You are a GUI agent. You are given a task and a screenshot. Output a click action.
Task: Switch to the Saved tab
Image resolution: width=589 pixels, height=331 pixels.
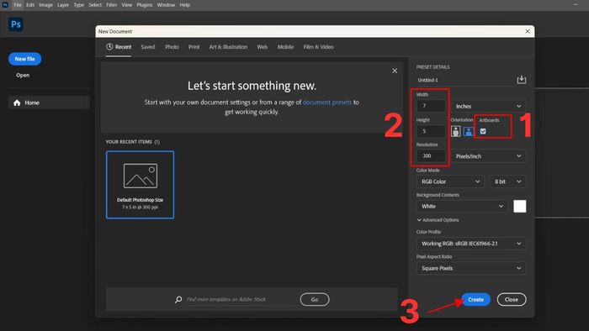click(x=148, y=47)
